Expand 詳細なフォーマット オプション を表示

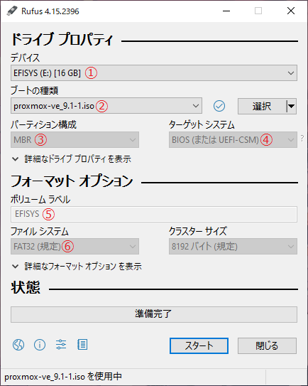click(77, 266)
